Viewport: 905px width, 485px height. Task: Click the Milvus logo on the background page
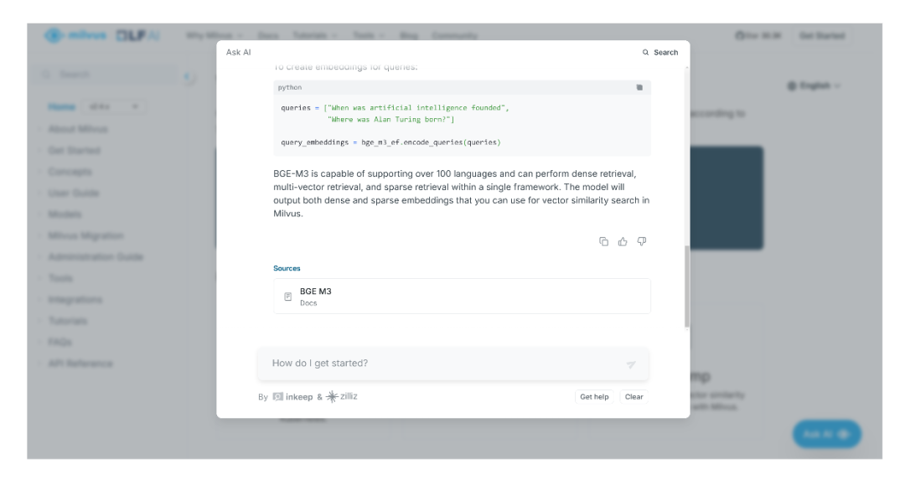click(x=75, y=35)
